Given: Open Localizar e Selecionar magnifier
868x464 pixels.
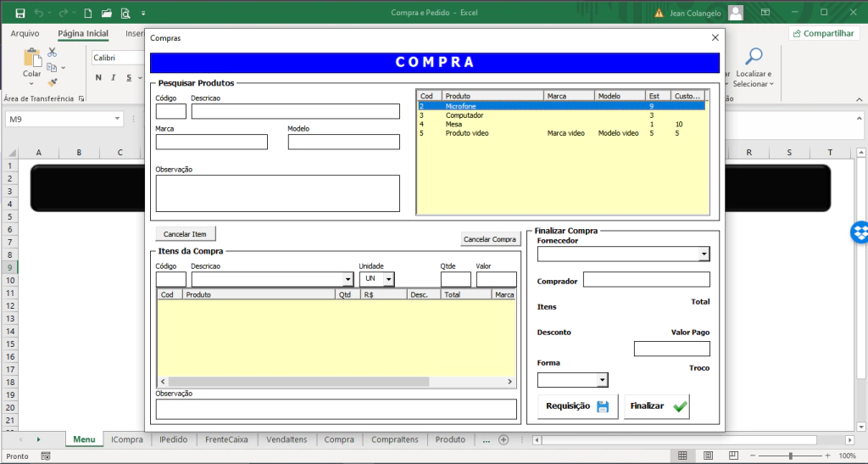Looking at the screenshot, I should click(753, 58).
